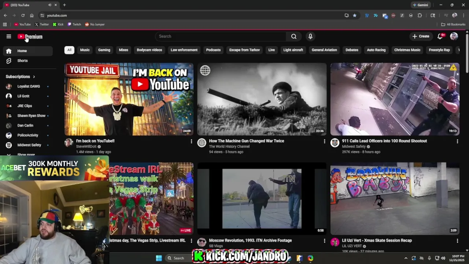Open options for Moscow Revolution video
The width and height of the screenshot is (469, 264).
coord(324,241)
